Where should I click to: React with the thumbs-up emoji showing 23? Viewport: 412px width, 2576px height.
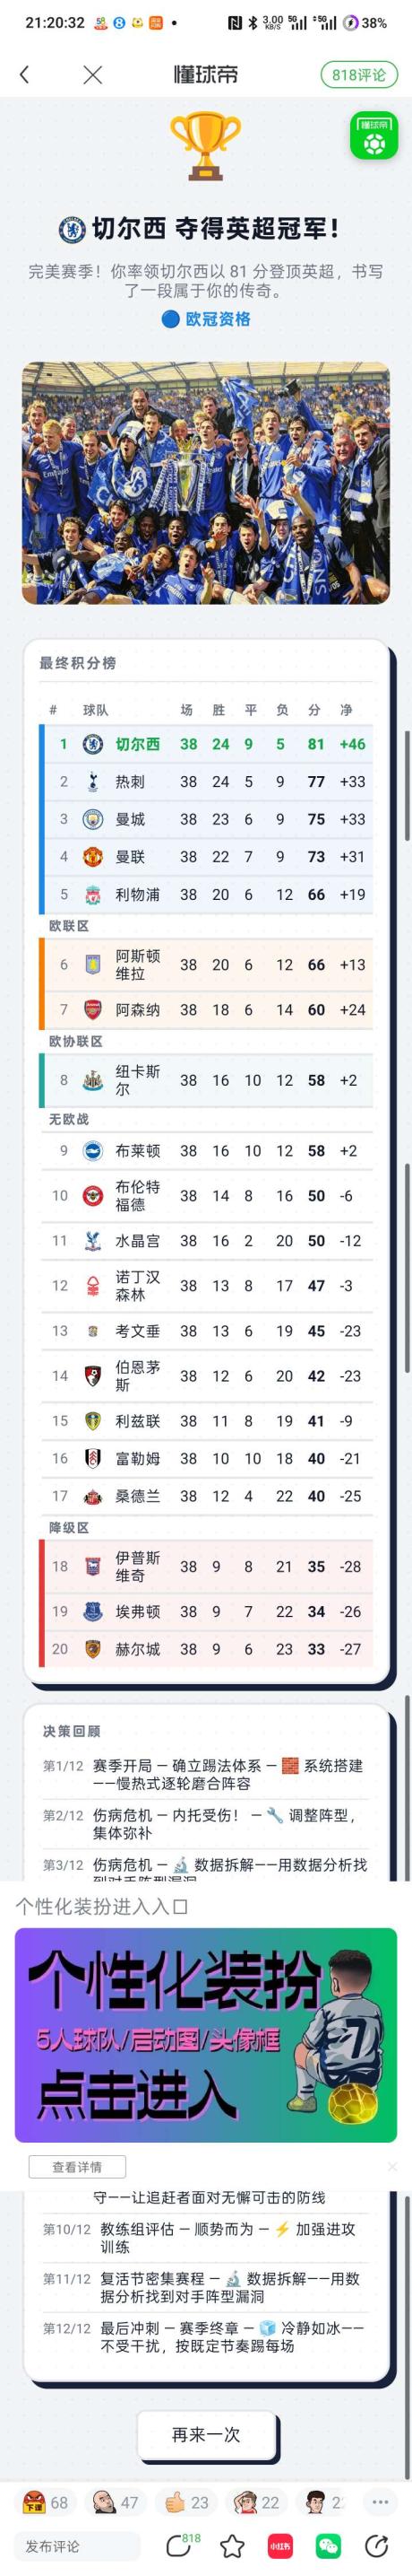[x=186, y=2502]
